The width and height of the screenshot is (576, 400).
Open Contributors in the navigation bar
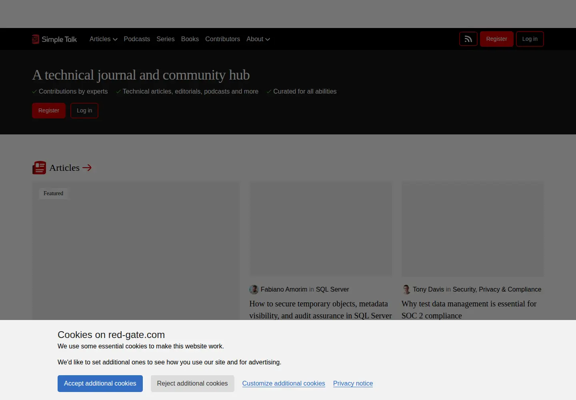click(222, 39)
